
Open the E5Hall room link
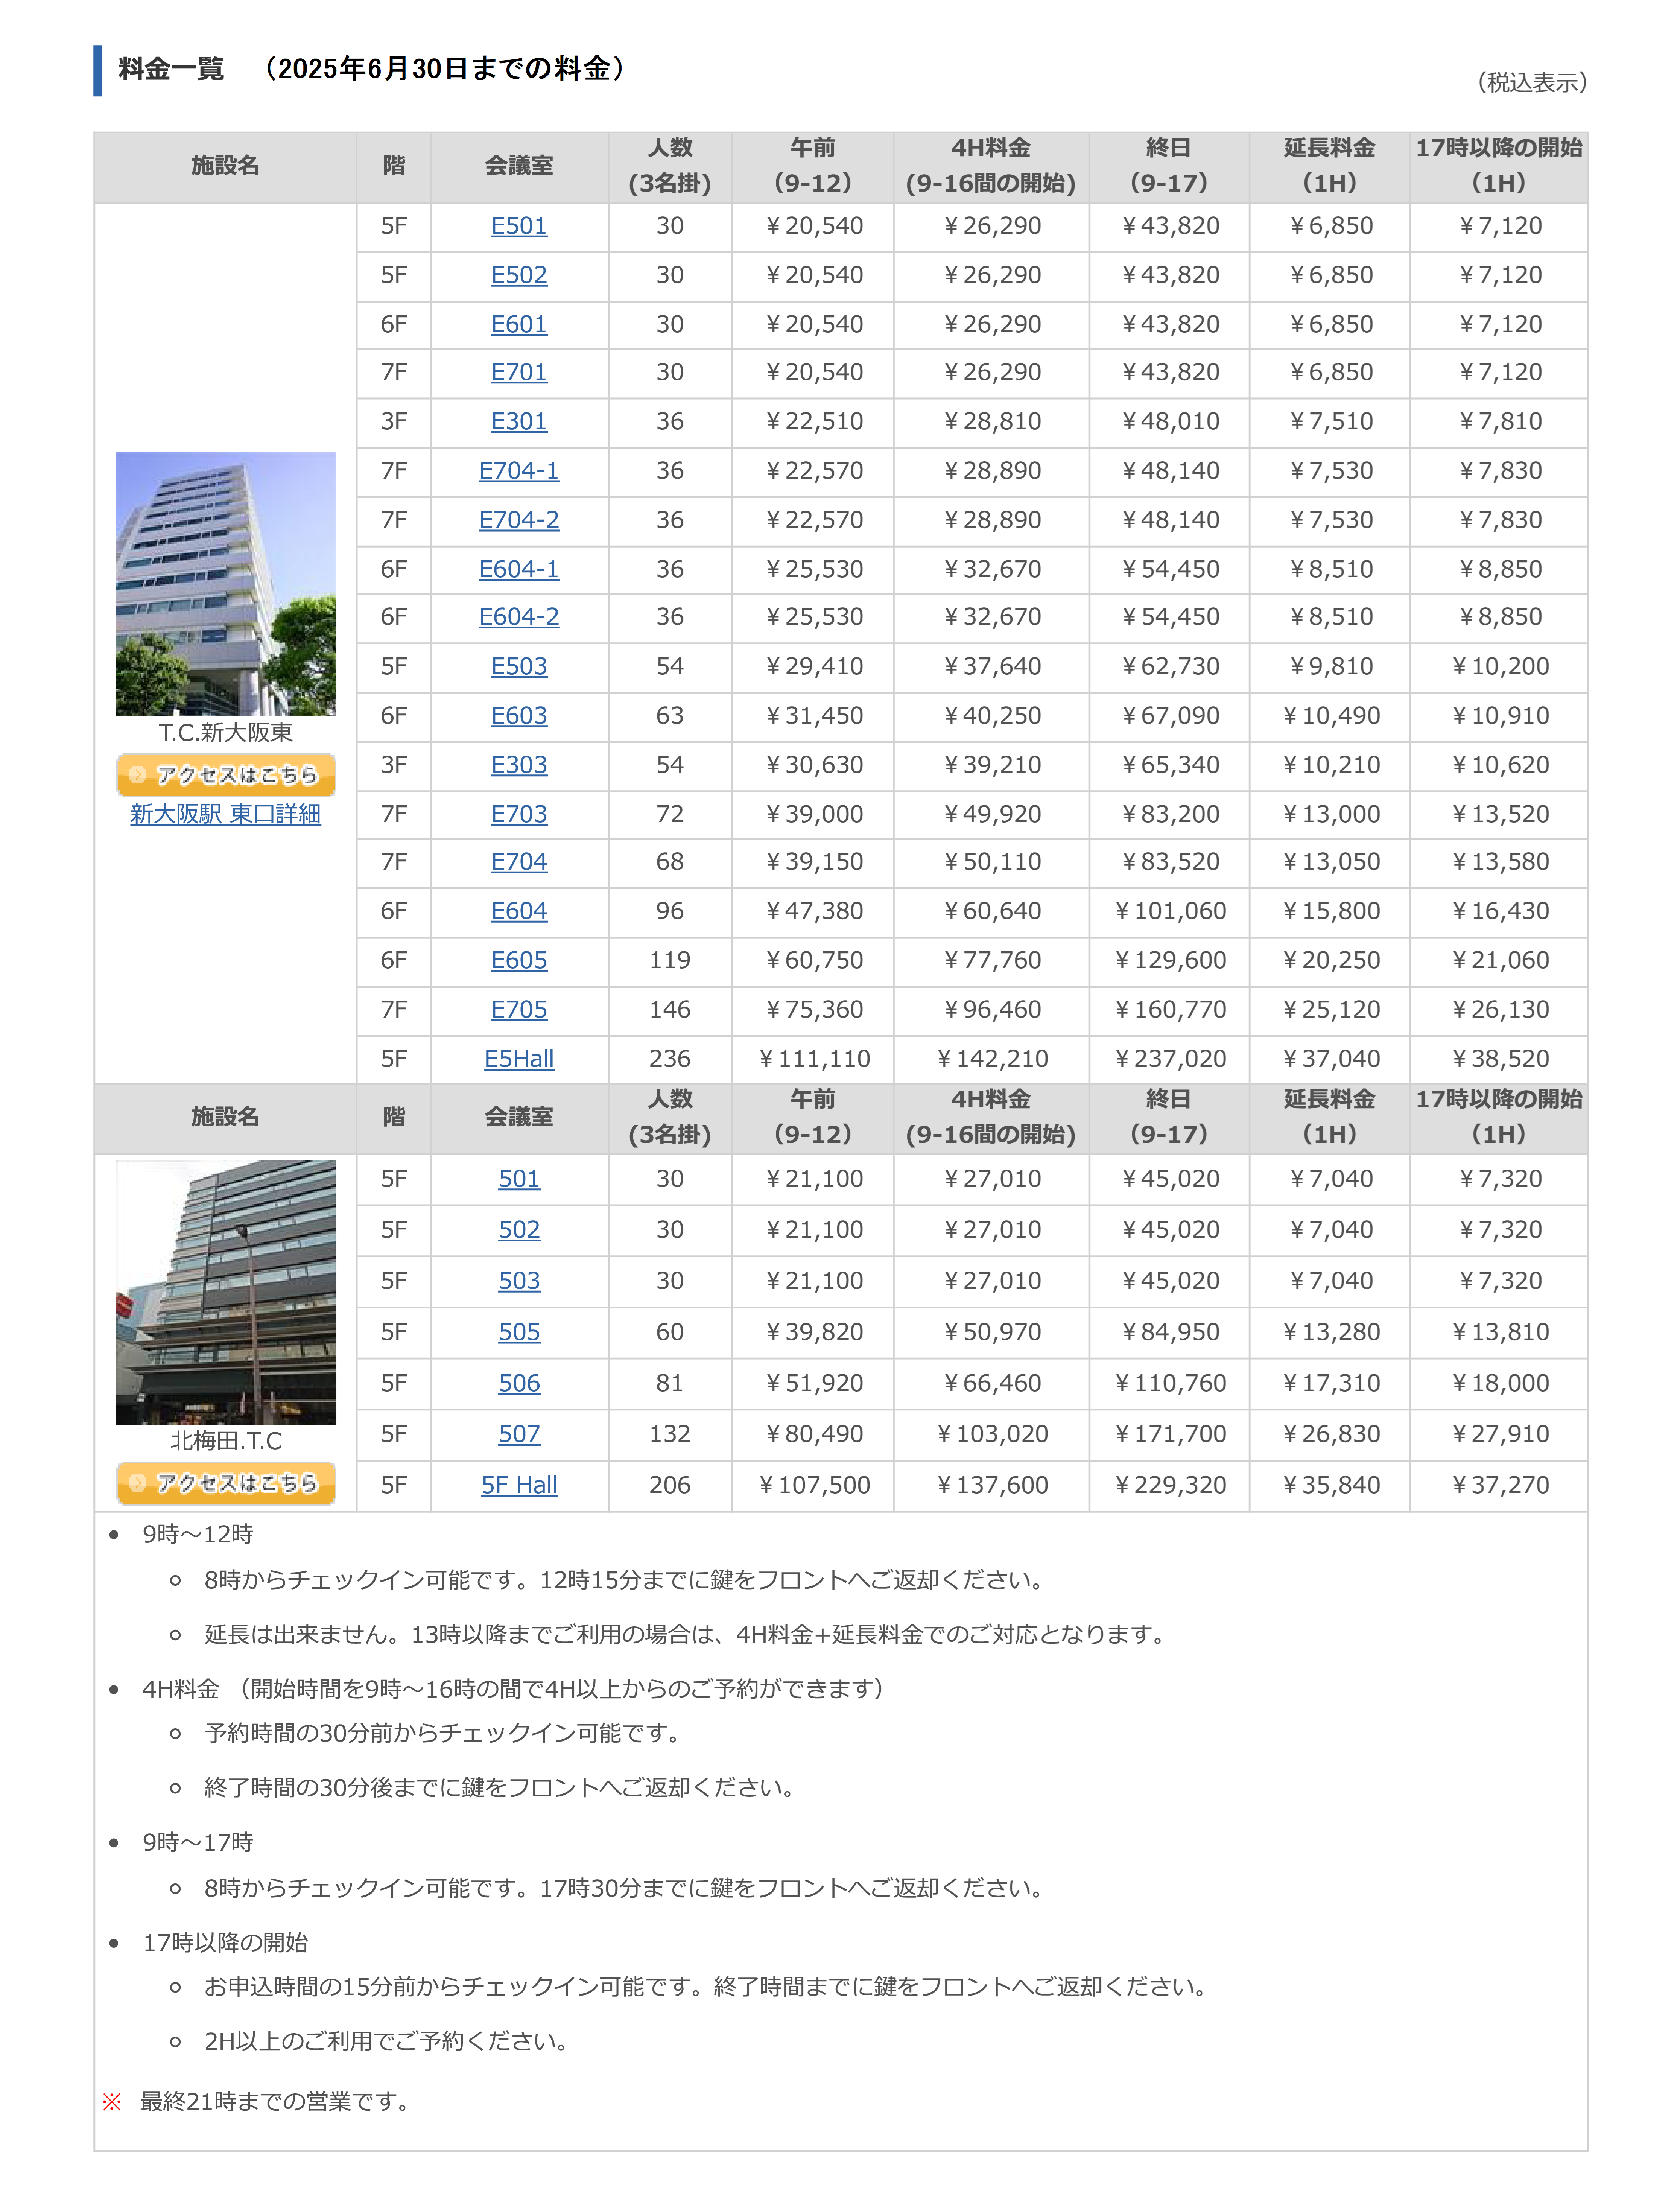pyautogui.click(x=519, y=1059)
